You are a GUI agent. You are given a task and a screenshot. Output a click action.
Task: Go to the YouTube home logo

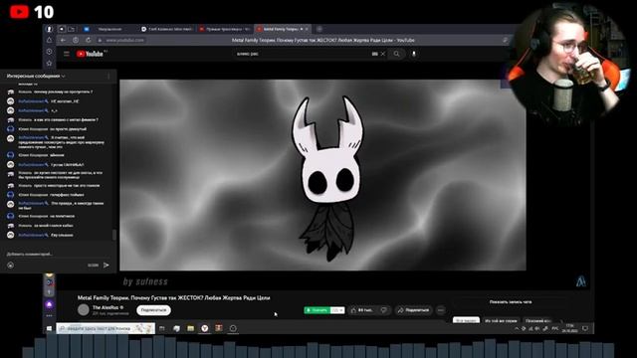click(x=90, y=54)
